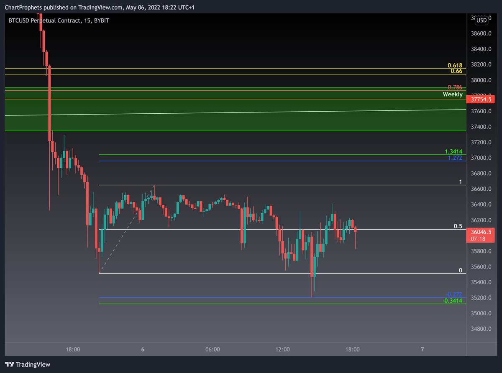
Task: Click the 34800.0 price axis label
Action: click(481, 329)
